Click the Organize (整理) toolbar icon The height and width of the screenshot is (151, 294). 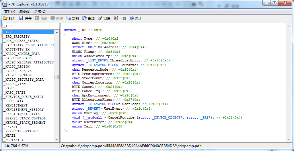(84, 18)
